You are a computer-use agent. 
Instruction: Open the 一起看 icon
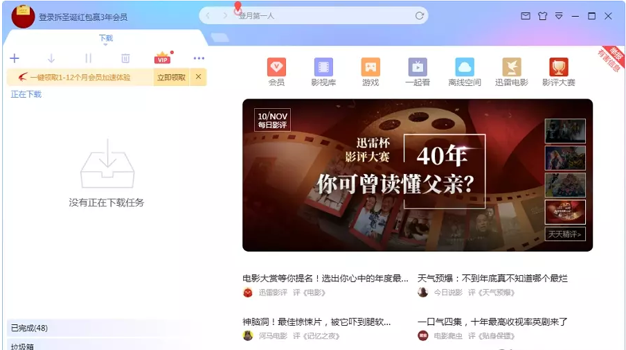pyautogui.click(x=418, y=72)
